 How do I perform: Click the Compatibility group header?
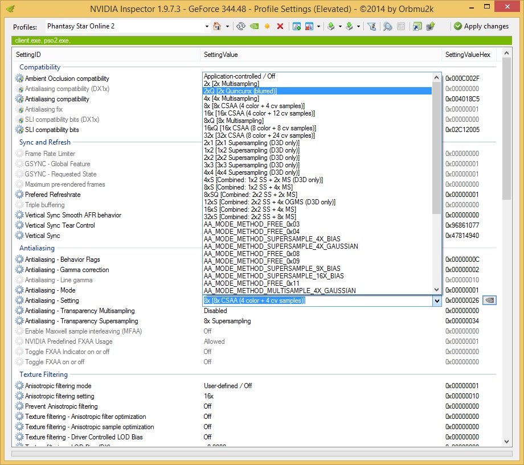[x=40, y=67]
